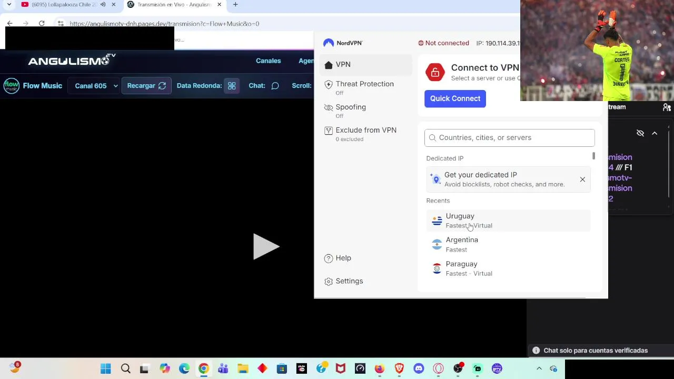The width and height of the screenshot is (674, 379).
Task: Click the Settings gear icon in NordVPN
Action: pos(329,282)
